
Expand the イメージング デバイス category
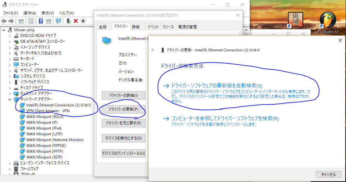10,47
